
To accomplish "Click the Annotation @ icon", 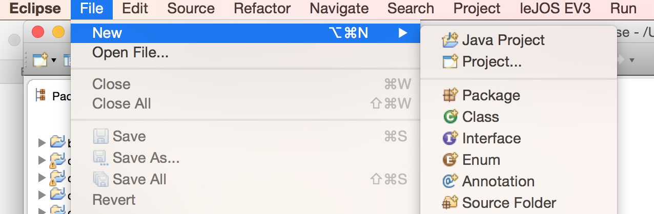I will [449, 181].
